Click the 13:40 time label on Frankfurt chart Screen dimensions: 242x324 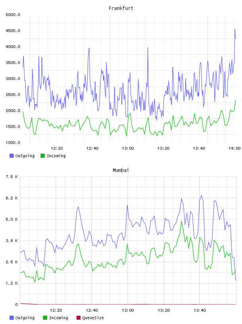point(199,148)
